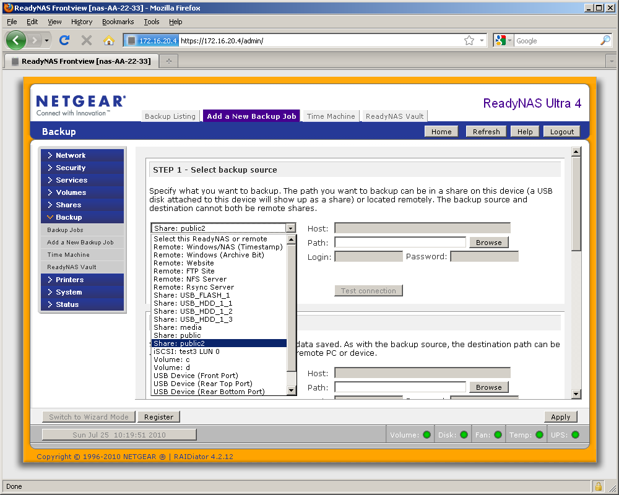Click the security padlock in status bar

click(599, 486)
